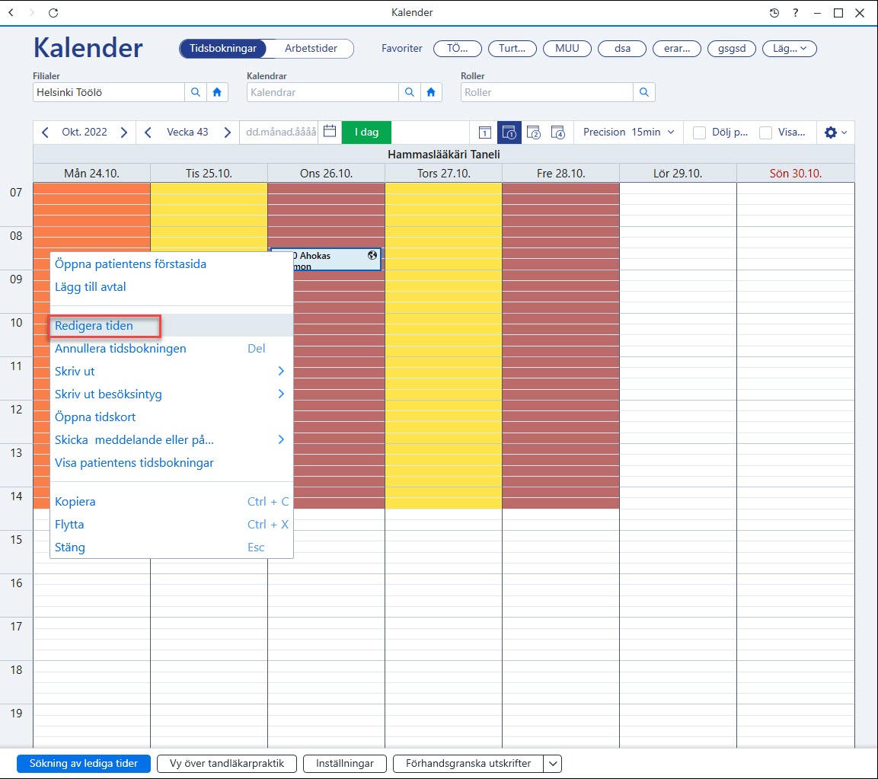Expand Skriv ut besöksintyg submenu
This screenshot has height=779, width=878.
point(281,394)
